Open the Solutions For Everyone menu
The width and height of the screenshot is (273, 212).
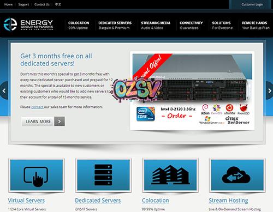click(x=222, y=25)
